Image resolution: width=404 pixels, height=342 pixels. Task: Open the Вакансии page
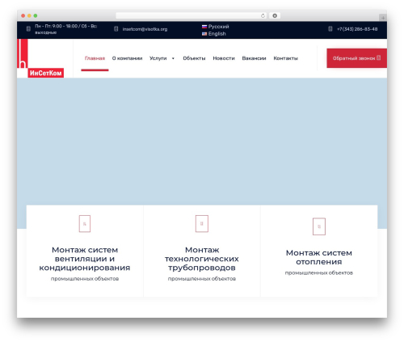point(254,58)
